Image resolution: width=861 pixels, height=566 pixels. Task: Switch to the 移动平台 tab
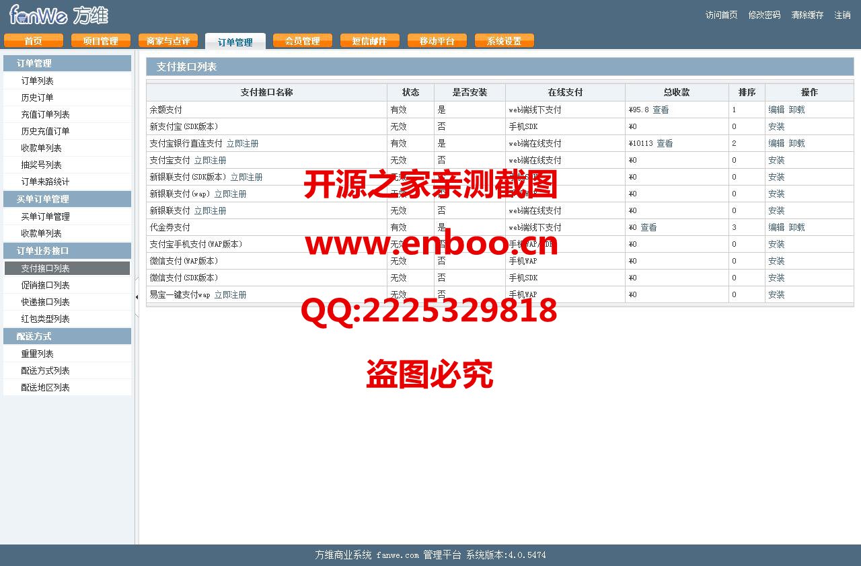click(437, 41)
